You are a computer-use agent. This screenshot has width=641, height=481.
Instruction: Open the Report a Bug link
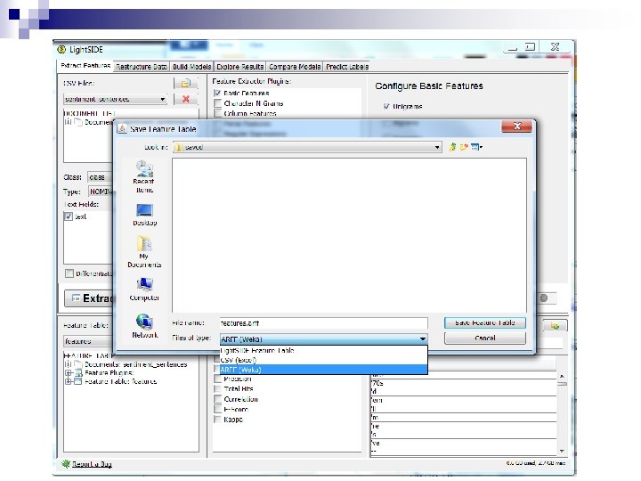click(x=92, y=464)
